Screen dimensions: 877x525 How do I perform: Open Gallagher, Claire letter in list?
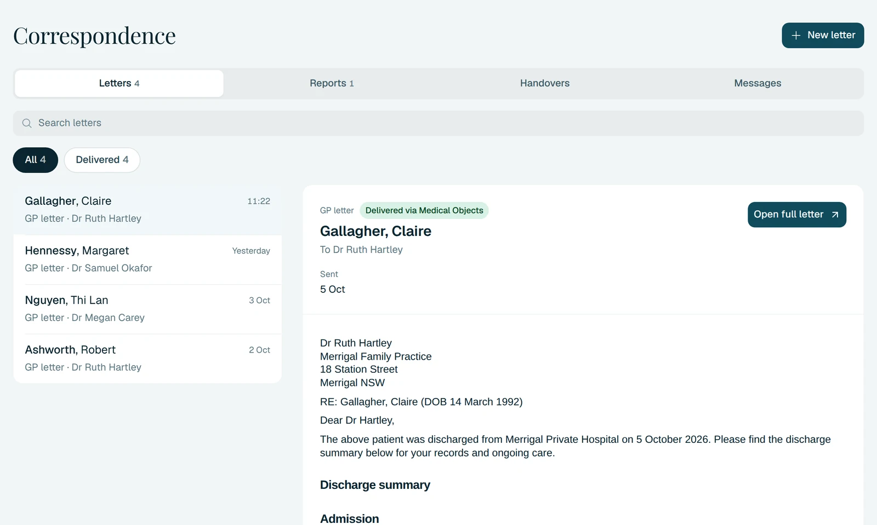[147, 210]
